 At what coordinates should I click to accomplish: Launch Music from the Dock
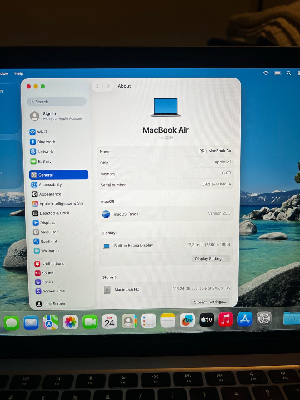226,319
